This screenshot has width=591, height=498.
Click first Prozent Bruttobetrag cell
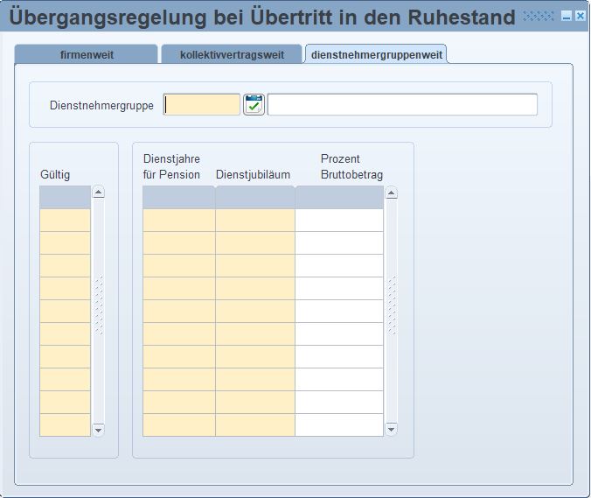(x=338, y=220)
